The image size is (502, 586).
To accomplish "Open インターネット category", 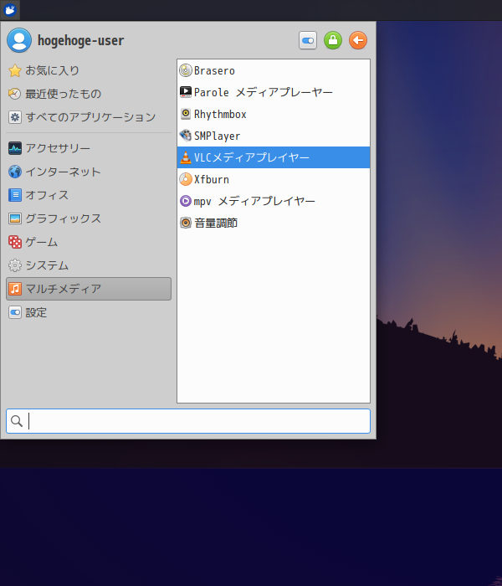I will (x=89, y=172).
